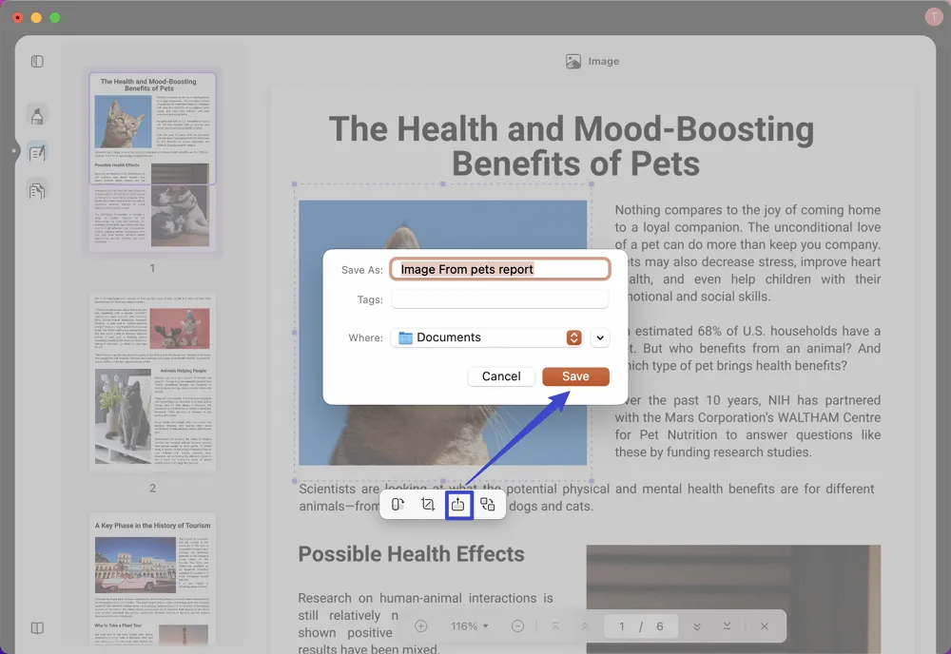Focus the Tags input field
Image resolution: width=951 pixels, height=654 pixels.
[x=500, y=299]
